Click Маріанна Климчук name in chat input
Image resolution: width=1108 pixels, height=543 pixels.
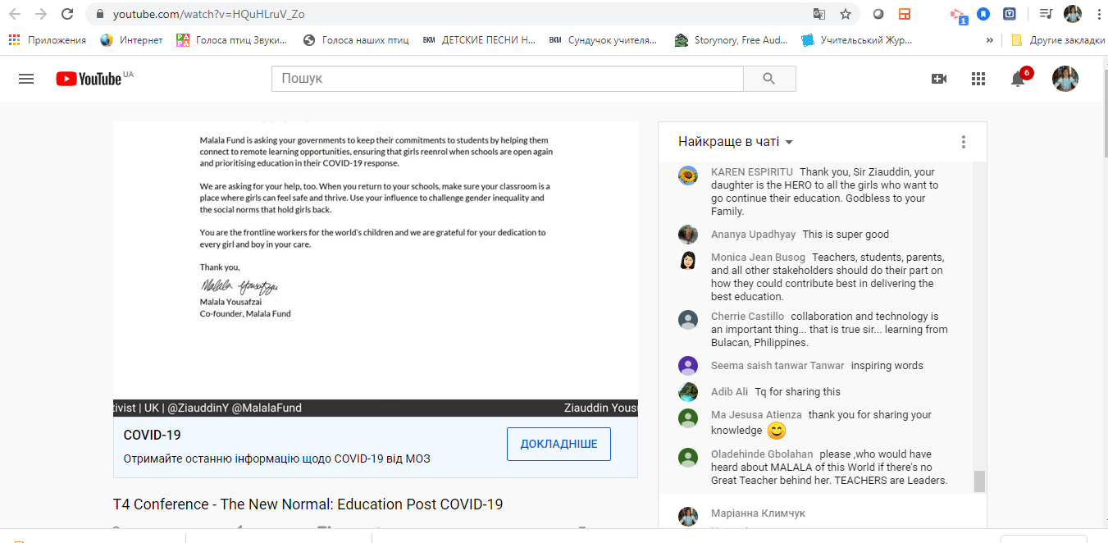(x=758, y=513)
